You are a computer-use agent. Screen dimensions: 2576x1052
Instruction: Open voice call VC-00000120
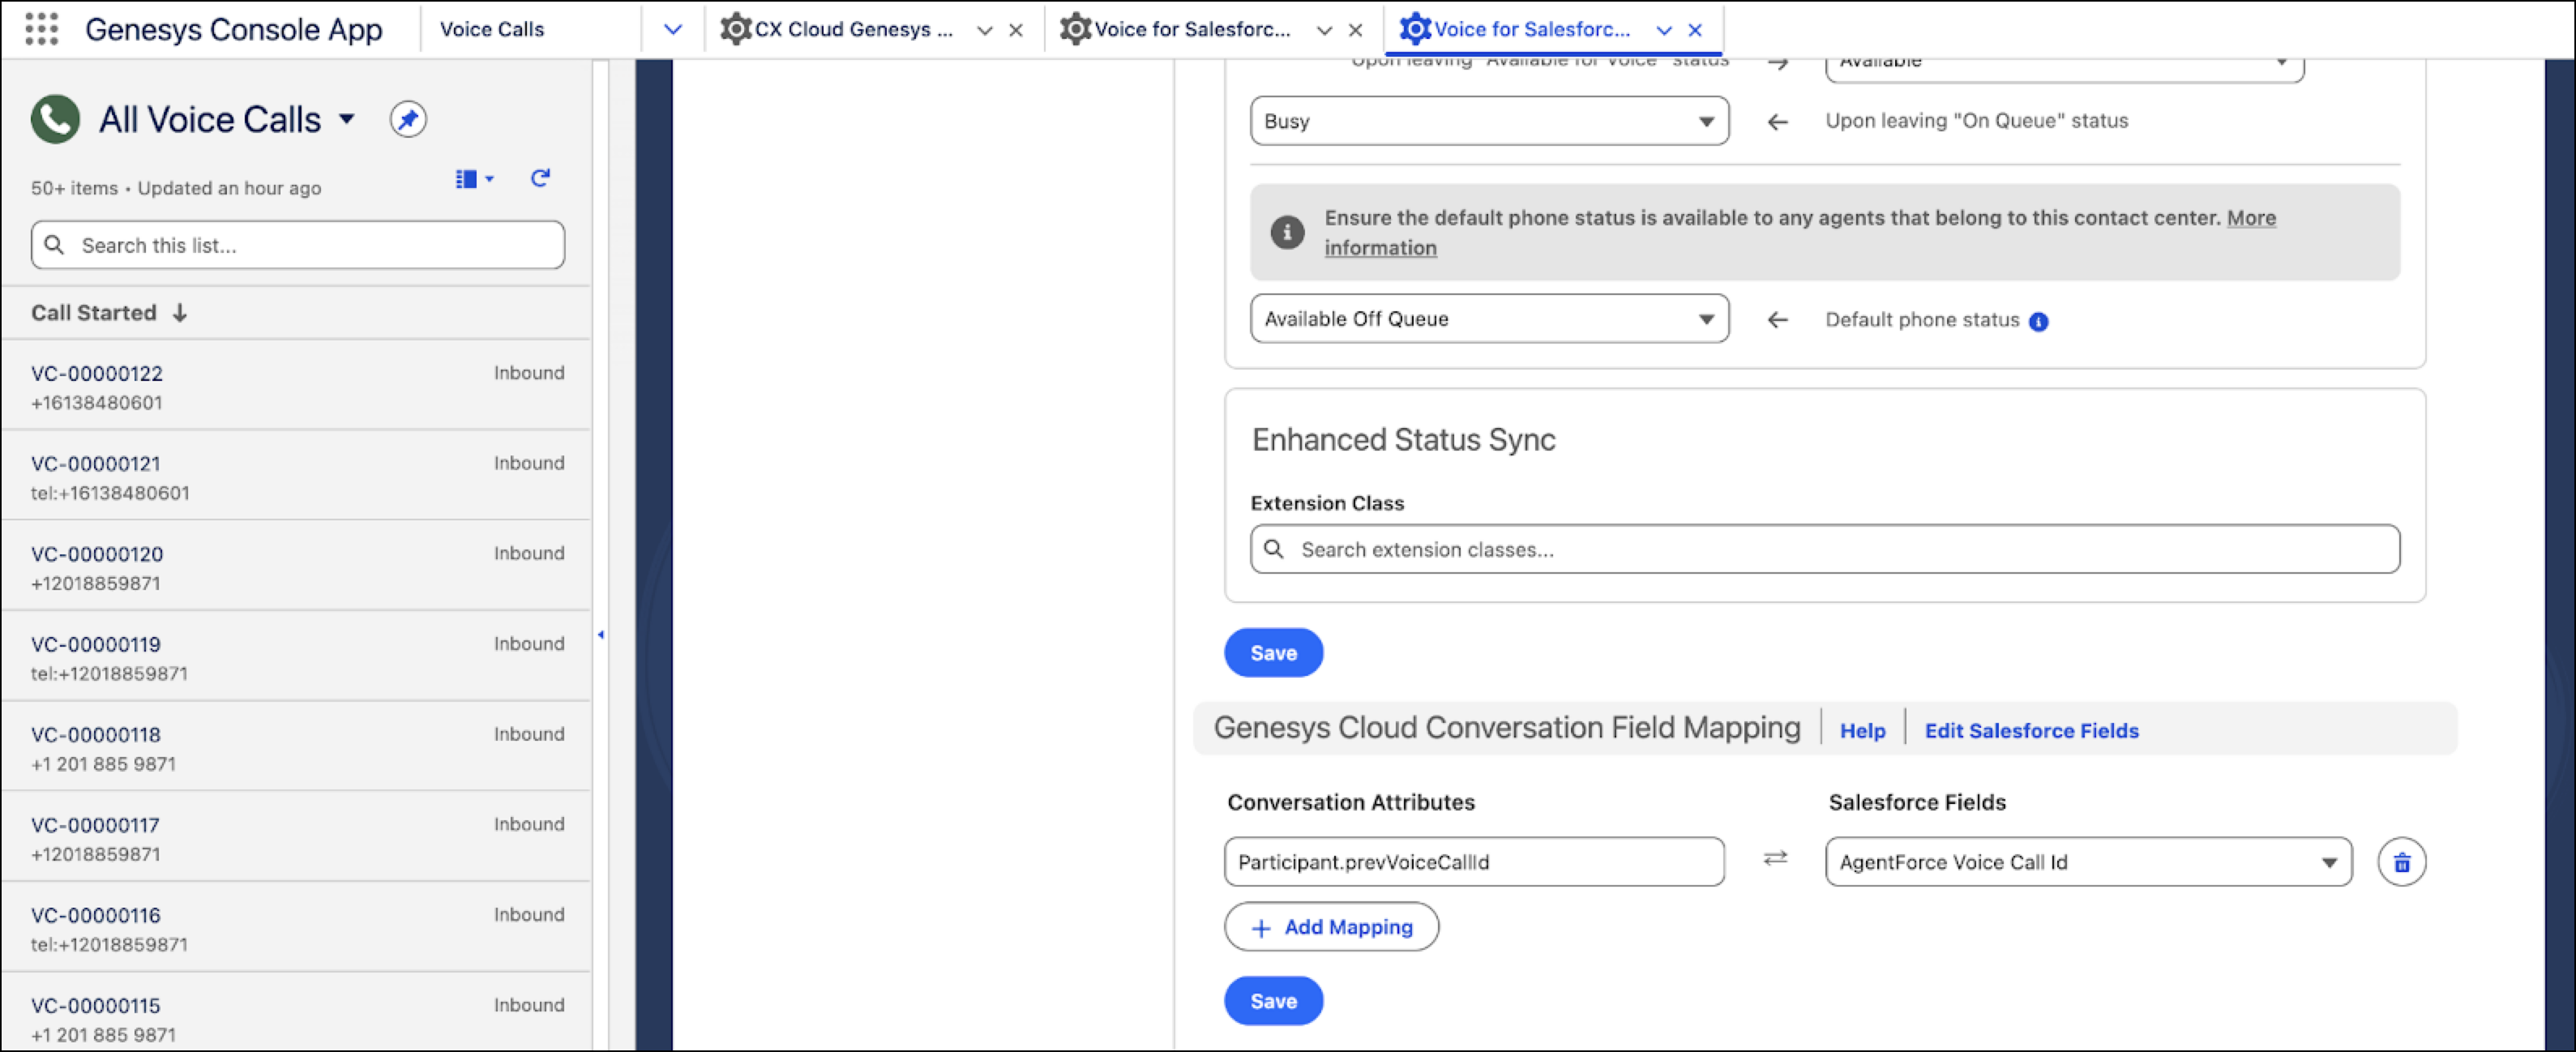tap(97, 554)
